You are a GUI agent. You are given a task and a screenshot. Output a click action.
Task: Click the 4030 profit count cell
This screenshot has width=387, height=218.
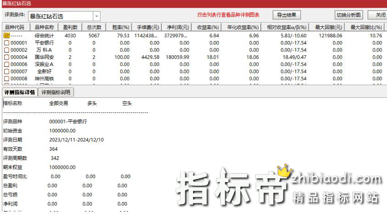pyautogui.click(x=70, y=35)
